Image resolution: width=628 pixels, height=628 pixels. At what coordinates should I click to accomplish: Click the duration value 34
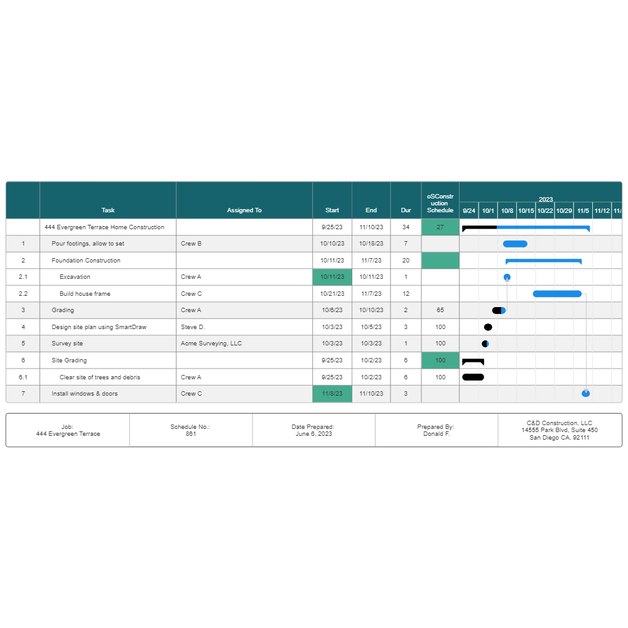(406, 227)
